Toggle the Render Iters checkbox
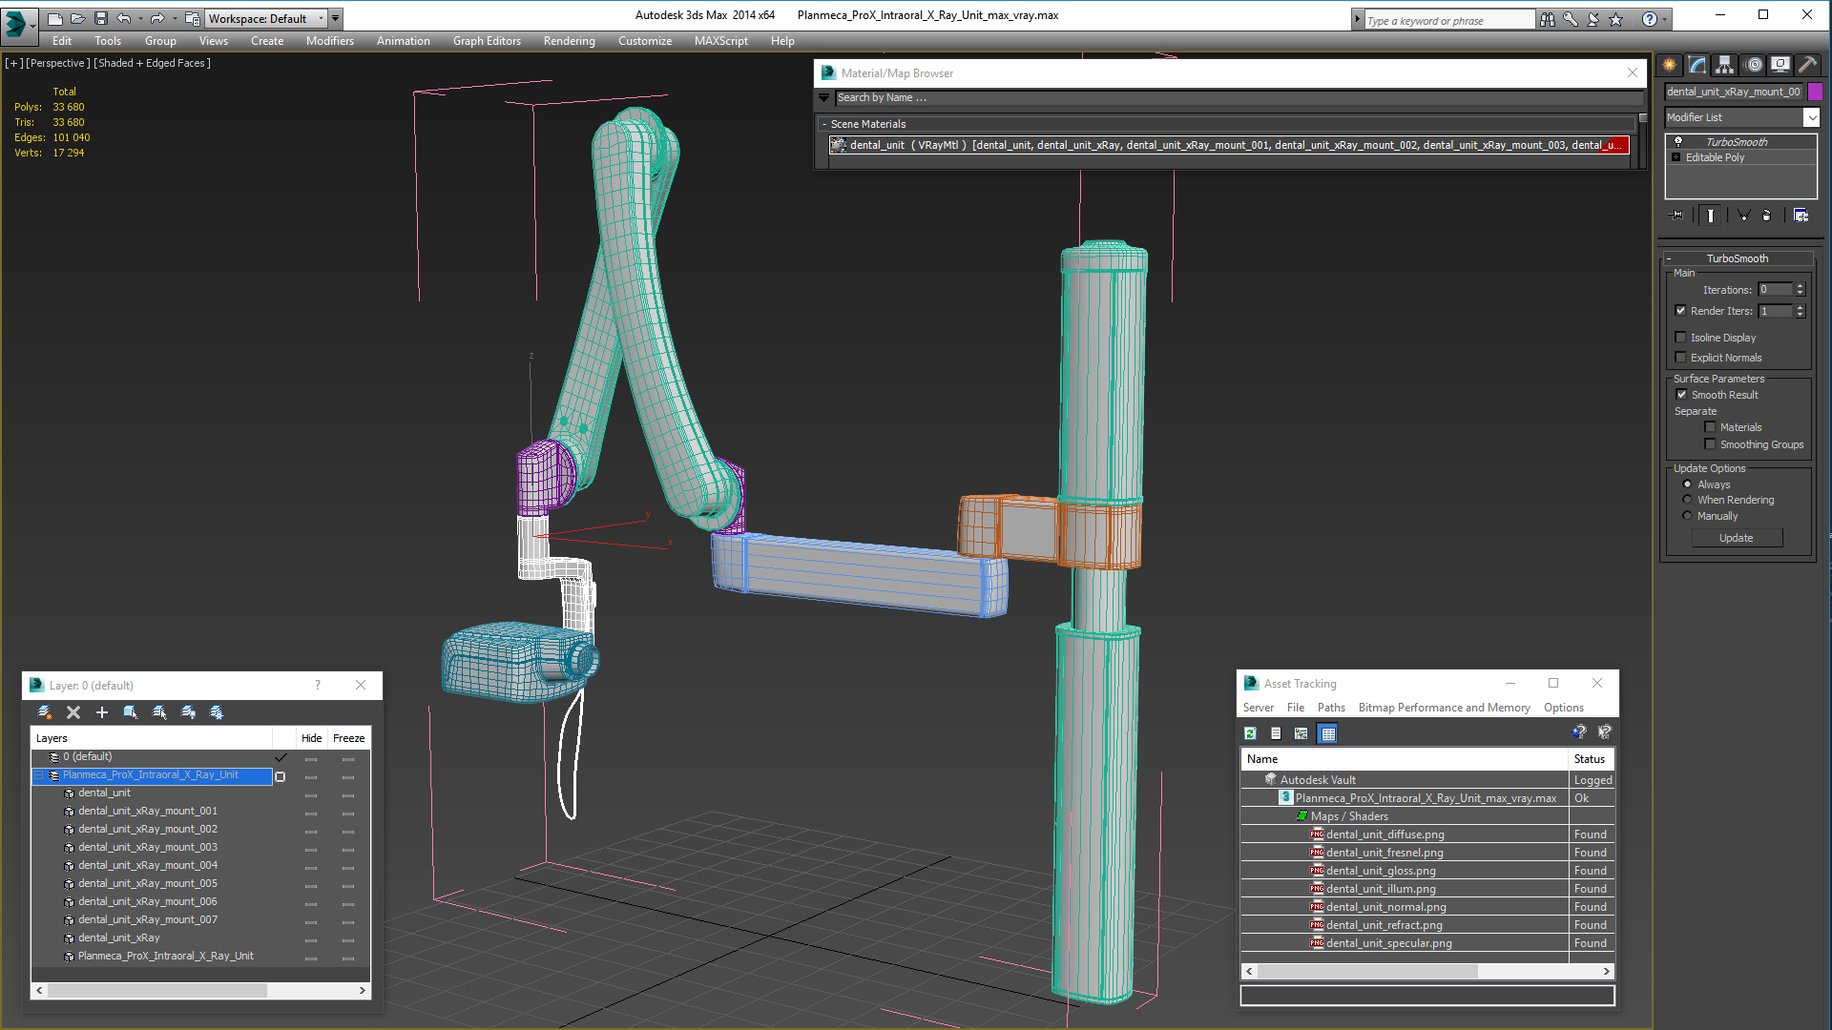The image size is (1832, 1030). 1681,311
